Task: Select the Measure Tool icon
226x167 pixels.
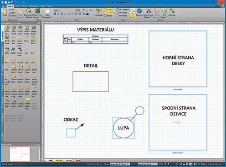Action: pos(27,90)
